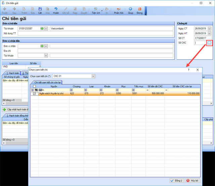Click the Đồng ý button
This screenshot has width=215, height=186.
[177, 181]
